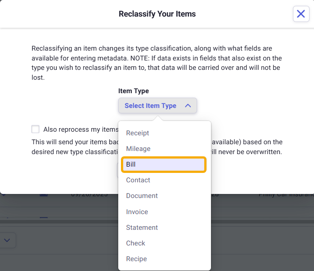Click the blue item icon in background row
Screen dimensions: 314x271
43,195
